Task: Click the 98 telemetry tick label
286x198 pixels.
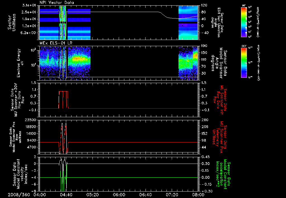Action: point(203,140)
